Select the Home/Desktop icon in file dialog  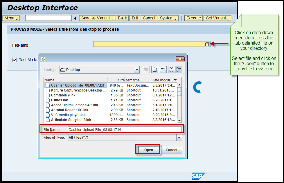155,69
